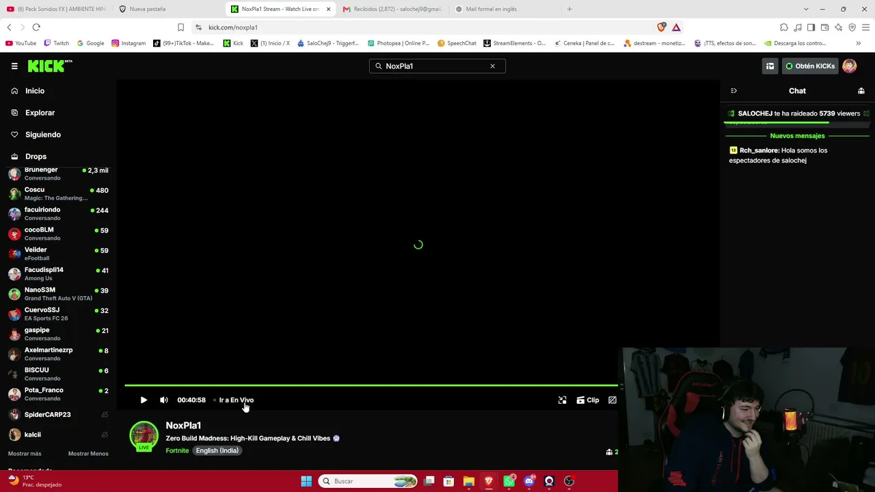
Task: Reload the current page
Action: click(36, 27)
